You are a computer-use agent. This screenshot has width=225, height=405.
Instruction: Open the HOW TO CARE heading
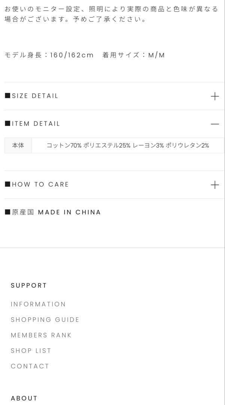[x=40, y=184]
